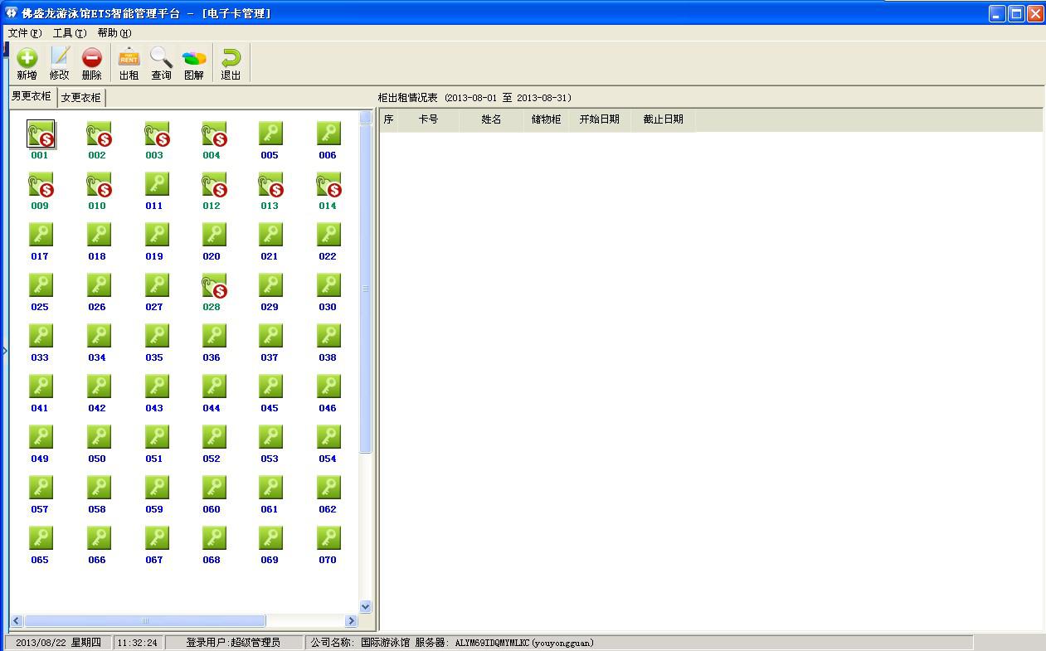This screenshot has height=651, width=1046.
Task: Select rented locker 013
Action: [x=271, y=185]
